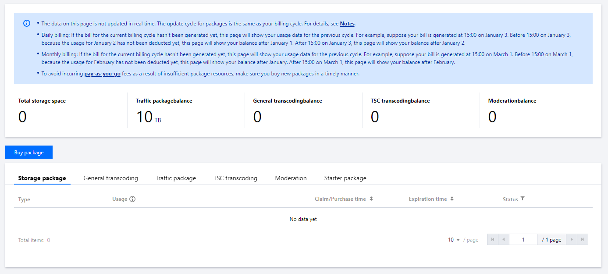This screenshot has width=608, height=274.
Task: Sort by Claim/Purchase time arrows
Action: point(371,199)
